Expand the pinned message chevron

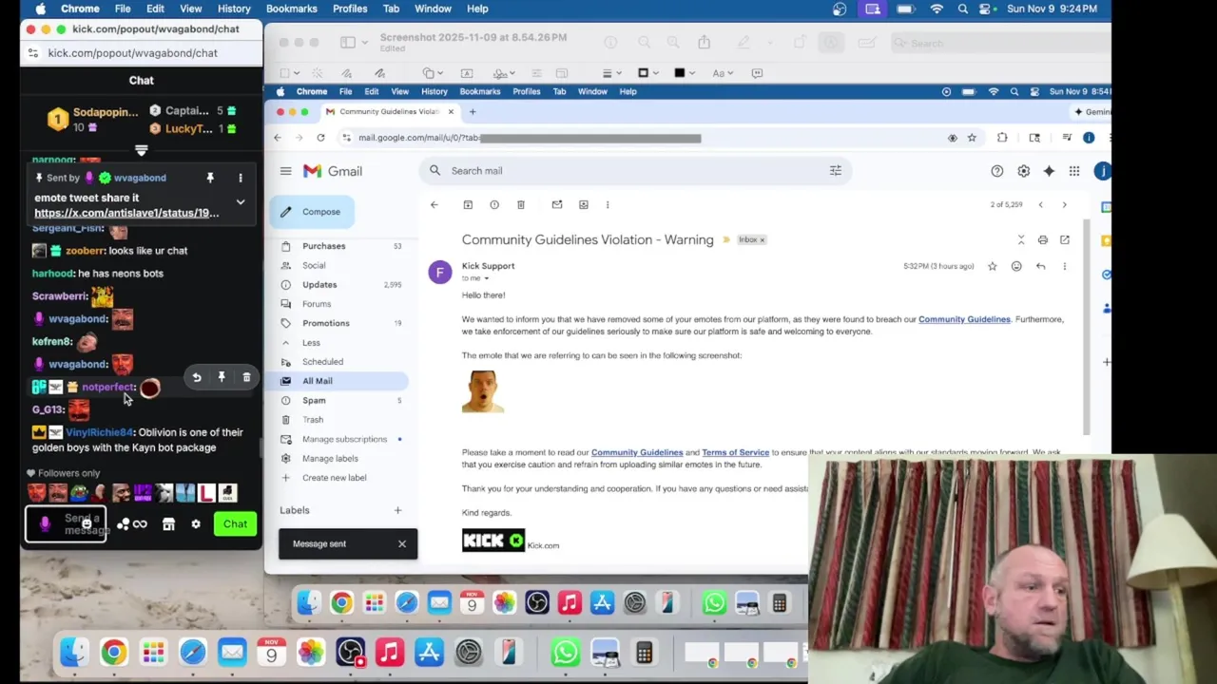coord(241,202)
